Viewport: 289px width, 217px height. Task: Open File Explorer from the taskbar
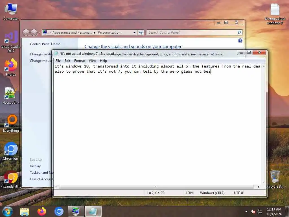25,212
